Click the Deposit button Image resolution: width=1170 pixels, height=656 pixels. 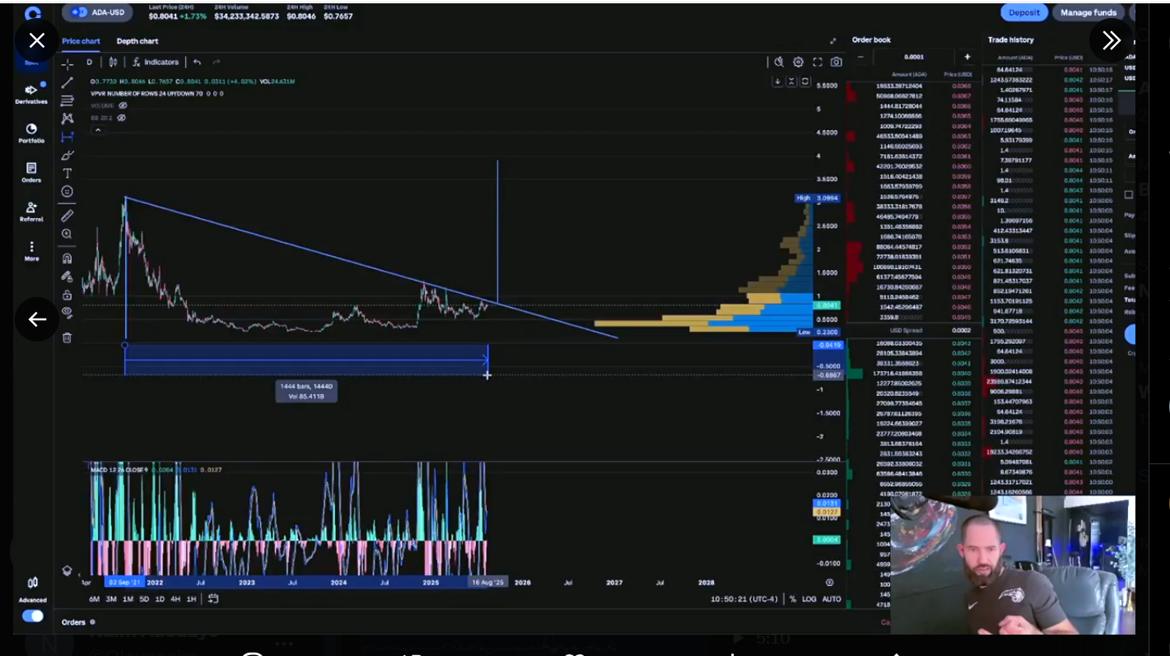tap(1023, 12)
